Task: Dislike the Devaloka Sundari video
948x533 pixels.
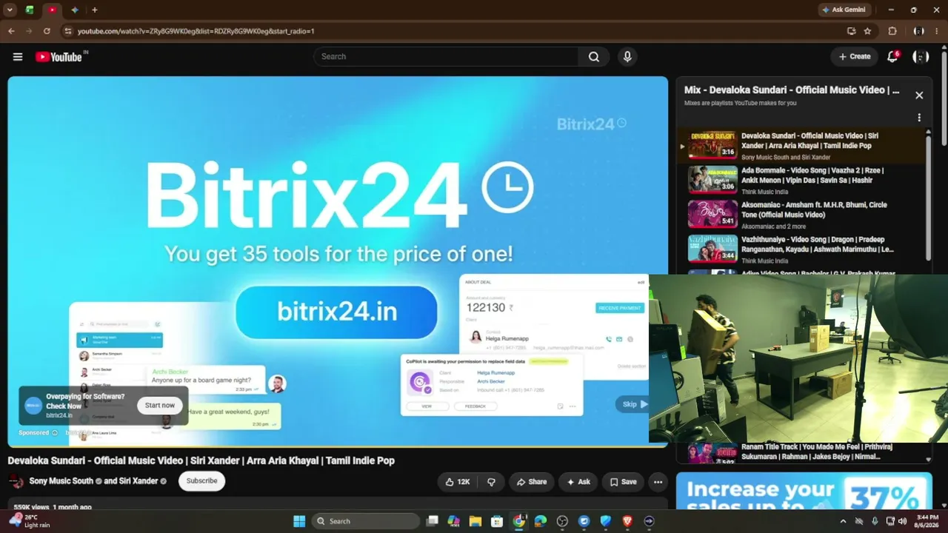Action: tap(491, 482)
